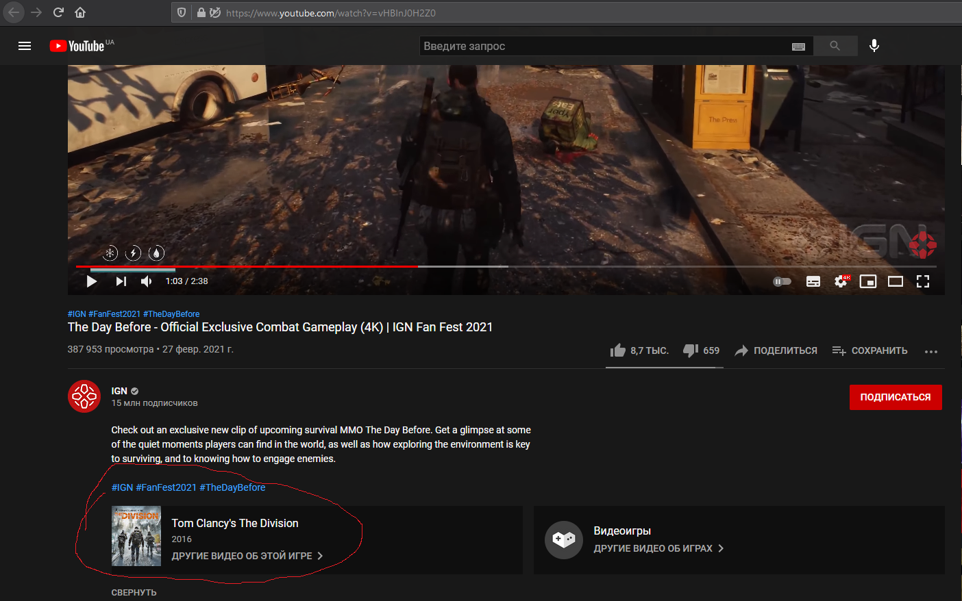The height and width of the screenshot is (601, 962).
Task: Go back with the browser back arrow
Action: [x=14, y=12]
